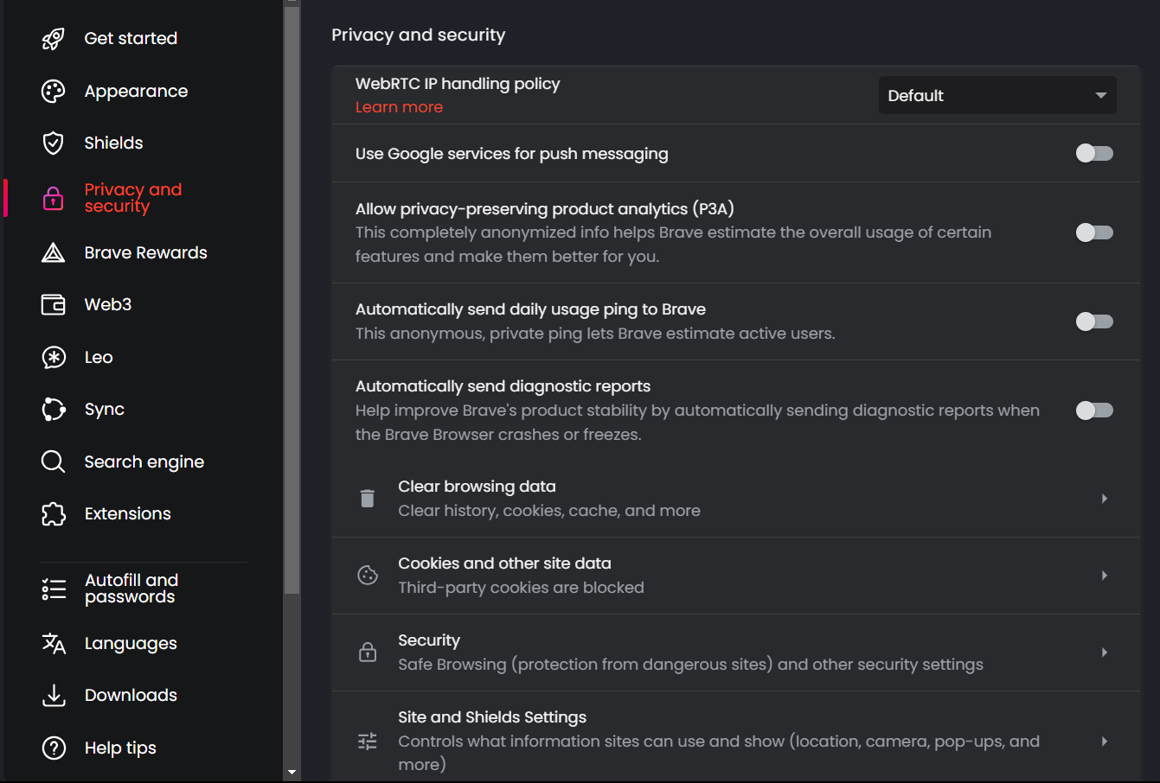
Task: Go to Sync settings
Action: [105, 410]
